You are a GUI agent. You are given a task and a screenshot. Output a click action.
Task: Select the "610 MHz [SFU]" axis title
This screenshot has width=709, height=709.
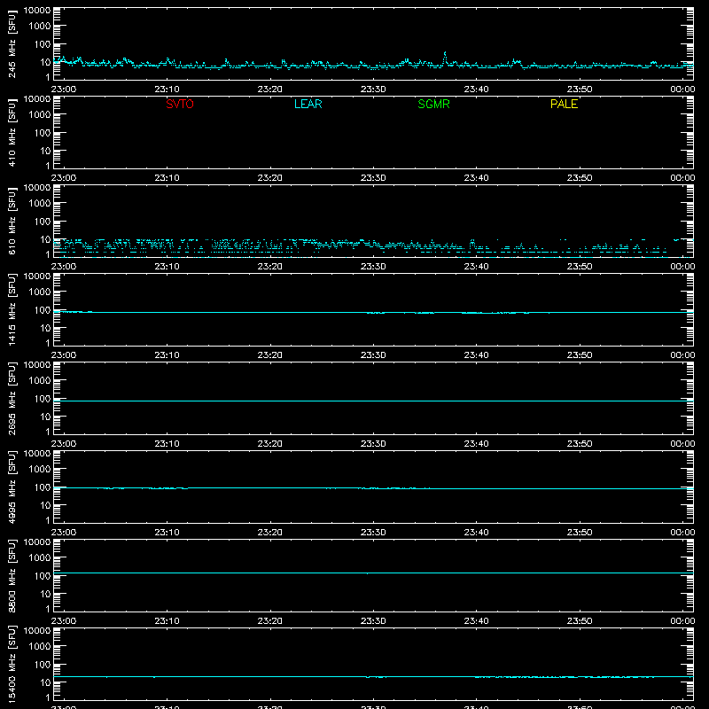[12, 221]
